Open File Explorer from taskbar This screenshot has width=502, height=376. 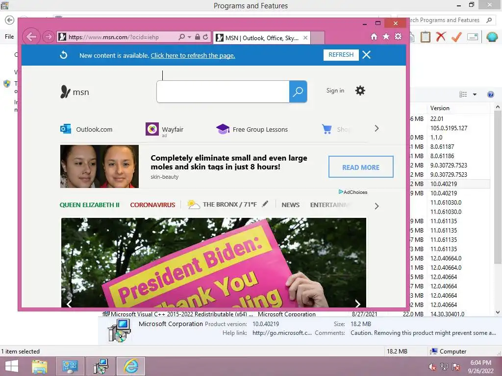(40, 366)
